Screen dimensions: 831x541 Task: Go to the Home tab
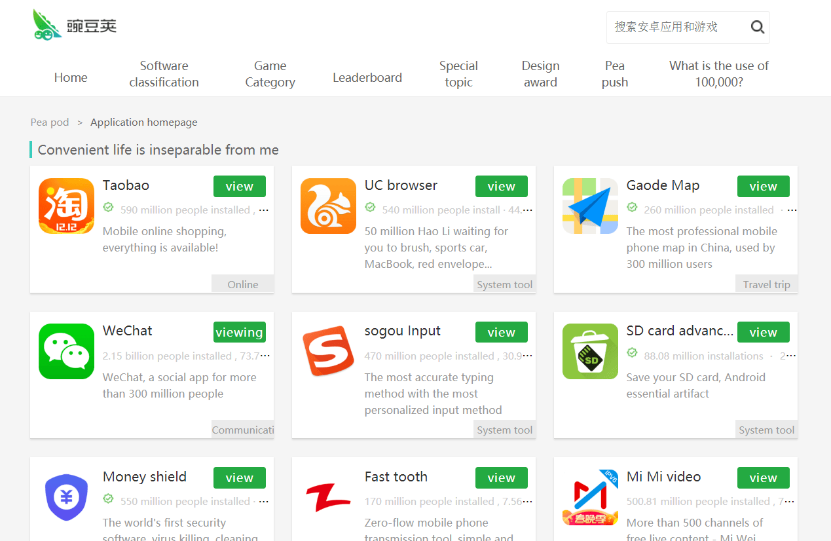point(71,77)
